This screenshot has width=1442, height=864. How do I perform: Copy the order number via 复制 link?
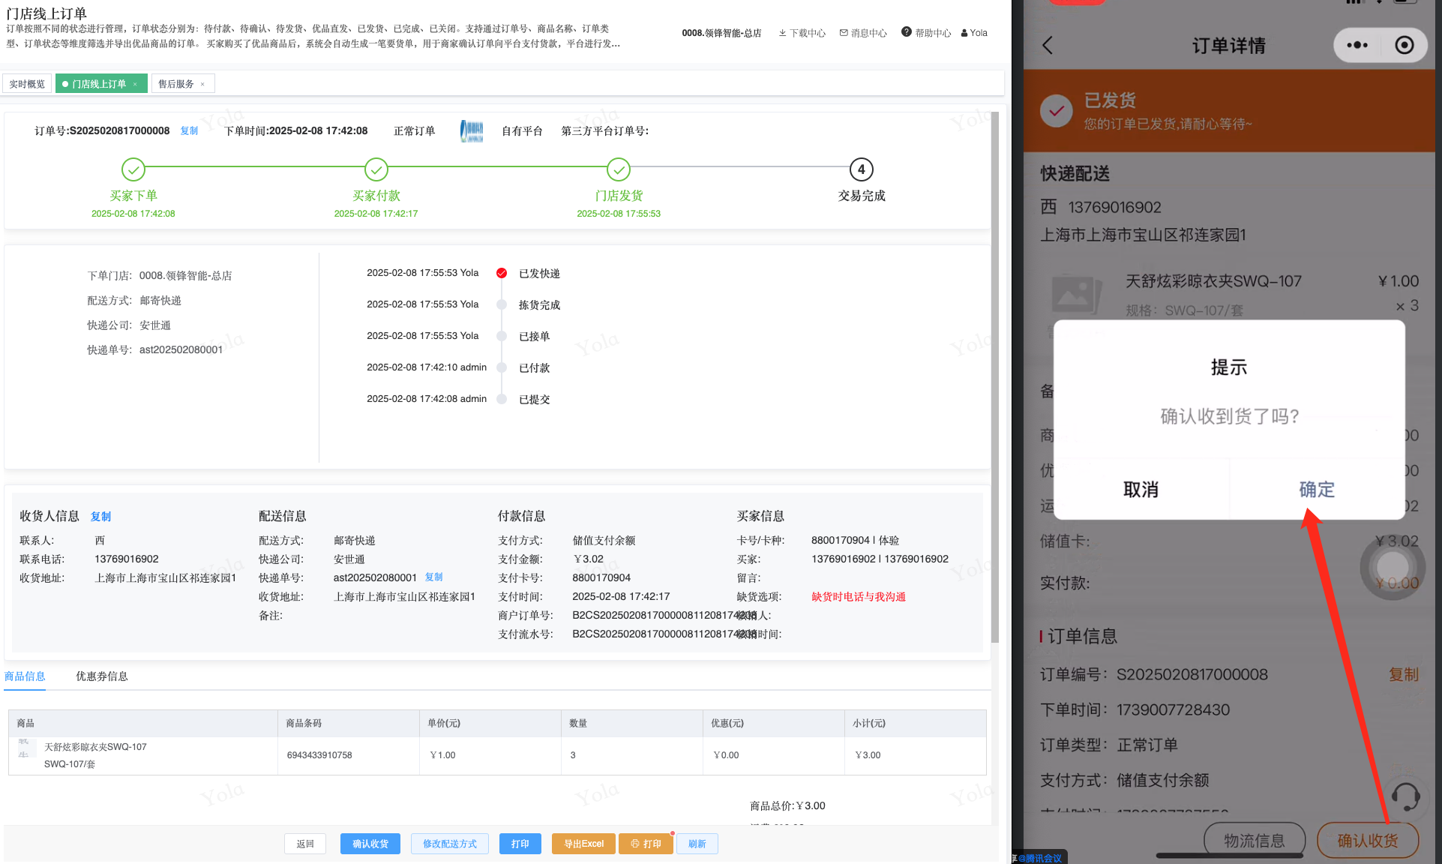coord(189,130)
